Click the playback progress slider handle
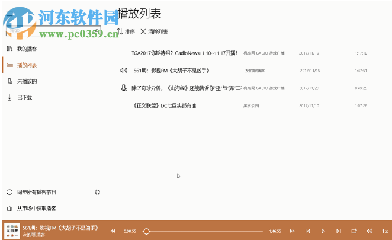This screenshot has height=240, width=392. click(146, 231)
